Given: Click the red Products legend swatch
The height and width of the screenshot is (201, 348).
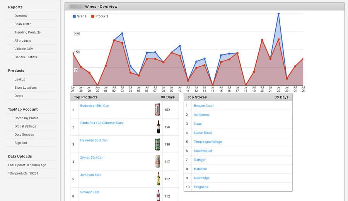Looking at the screenshot, I should (x=93, y=16).
